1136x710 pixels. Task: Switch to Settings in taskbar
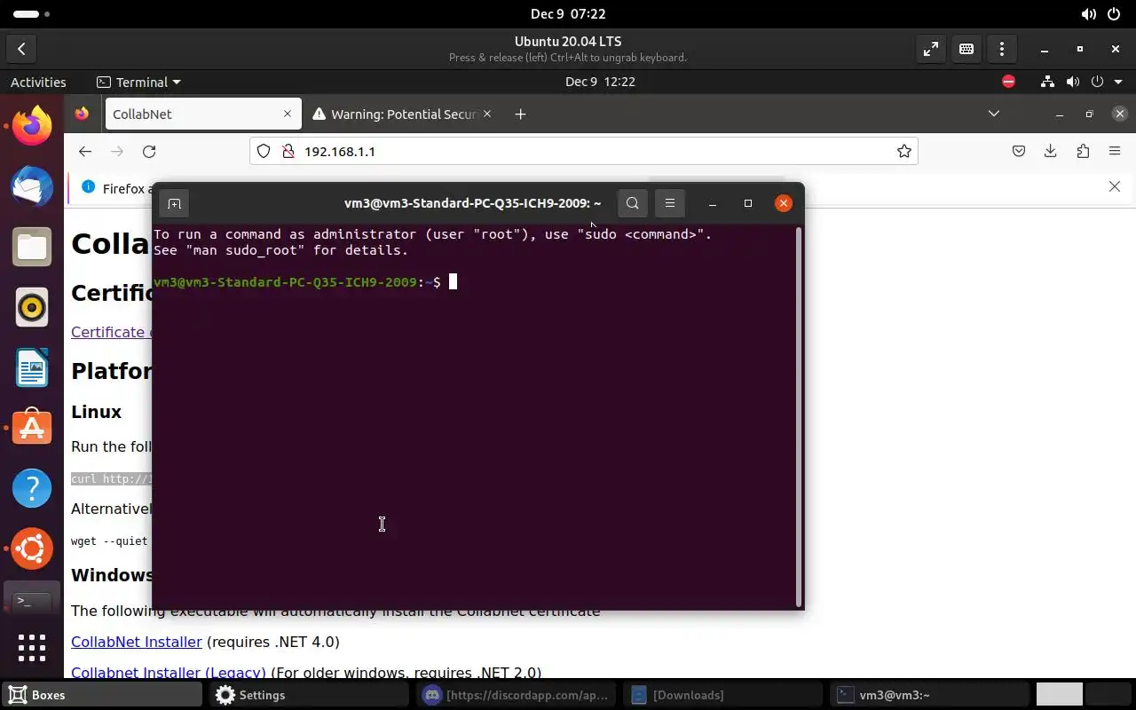310,695
